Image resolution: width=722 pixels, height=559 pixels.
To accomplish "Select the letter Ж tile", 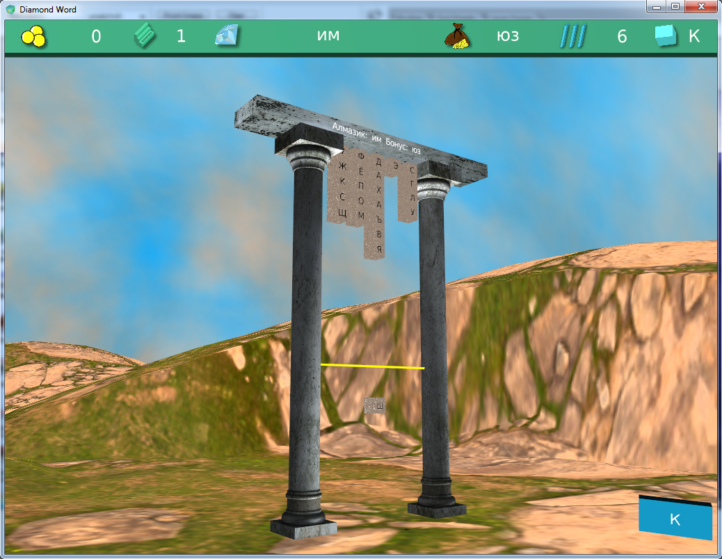I will coord(342,166).
